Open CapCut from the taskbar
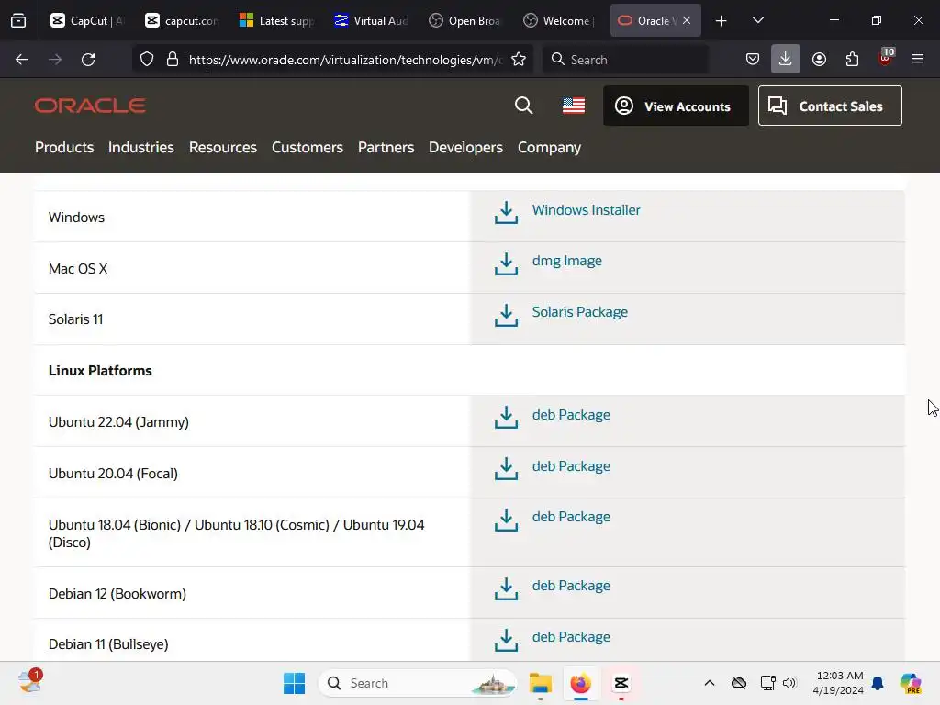The height and width of the screenshot is (705, 940). click(x=621, y=683)
